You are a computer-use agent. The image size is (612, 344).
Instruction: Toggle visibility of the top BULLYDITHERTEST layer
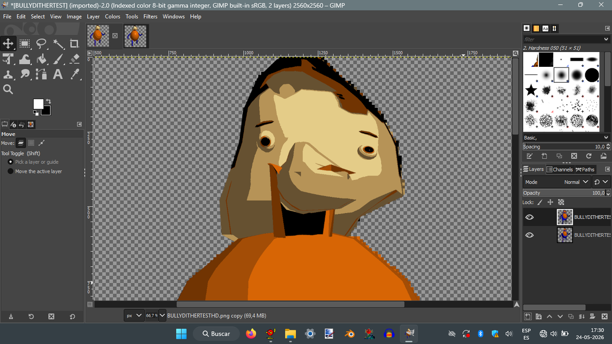(x=529, y=217)
